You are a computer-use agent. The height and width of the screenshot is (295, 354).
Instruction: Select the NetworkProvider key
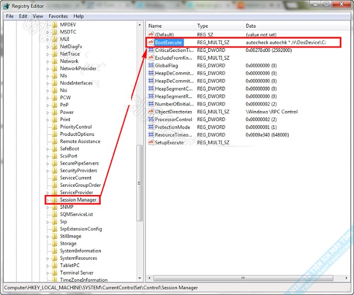tap(78, 69)
